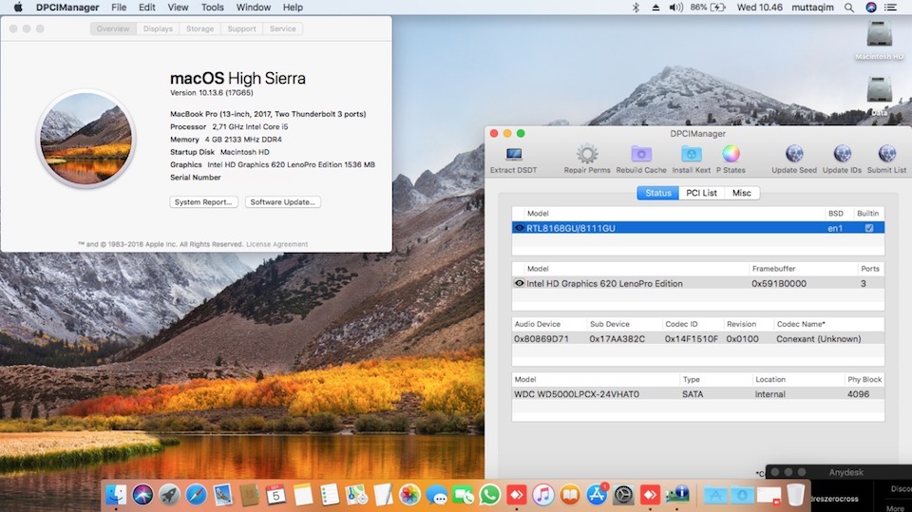
Task: Toggle the Builtin checkbox for RTL8168GU/8111GU
Action: pos(869,228)
